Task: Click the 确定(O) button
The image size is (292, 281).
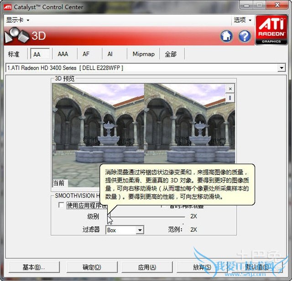Action: tap(92, 267)
